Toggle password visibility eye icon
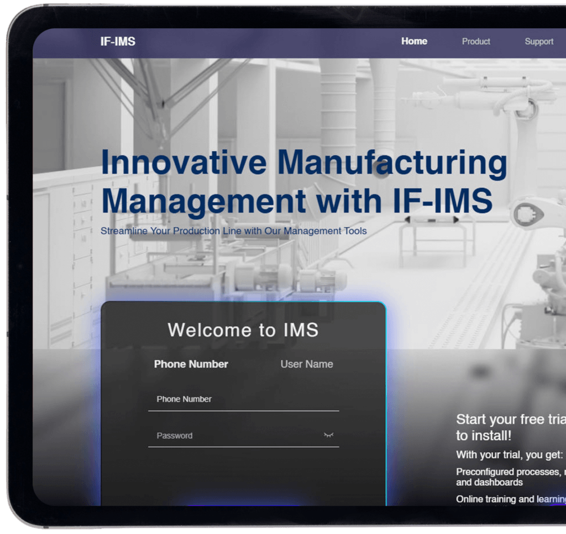The image size is (566, 534). pos(328,435)
